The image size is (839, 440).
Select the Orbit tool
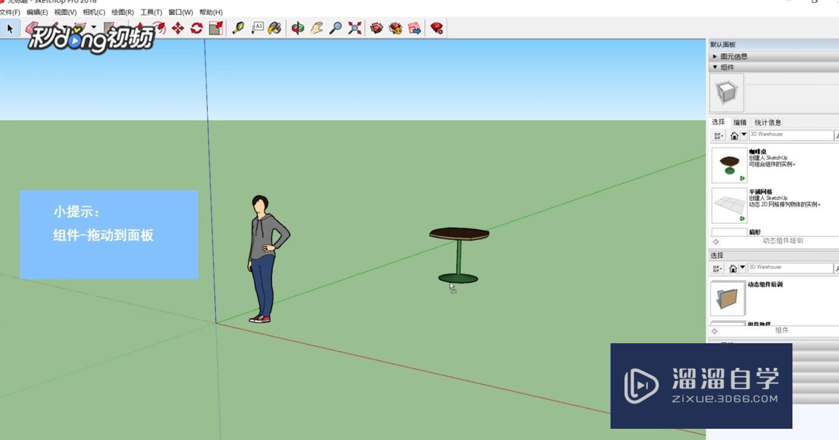[298, 28]
